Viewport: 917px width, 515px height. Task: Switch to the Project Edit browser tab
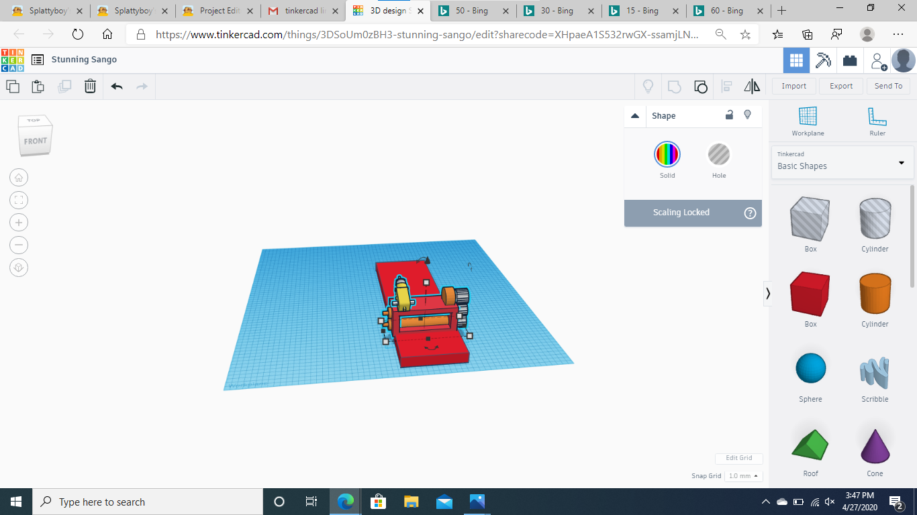[x=218, y=11]
